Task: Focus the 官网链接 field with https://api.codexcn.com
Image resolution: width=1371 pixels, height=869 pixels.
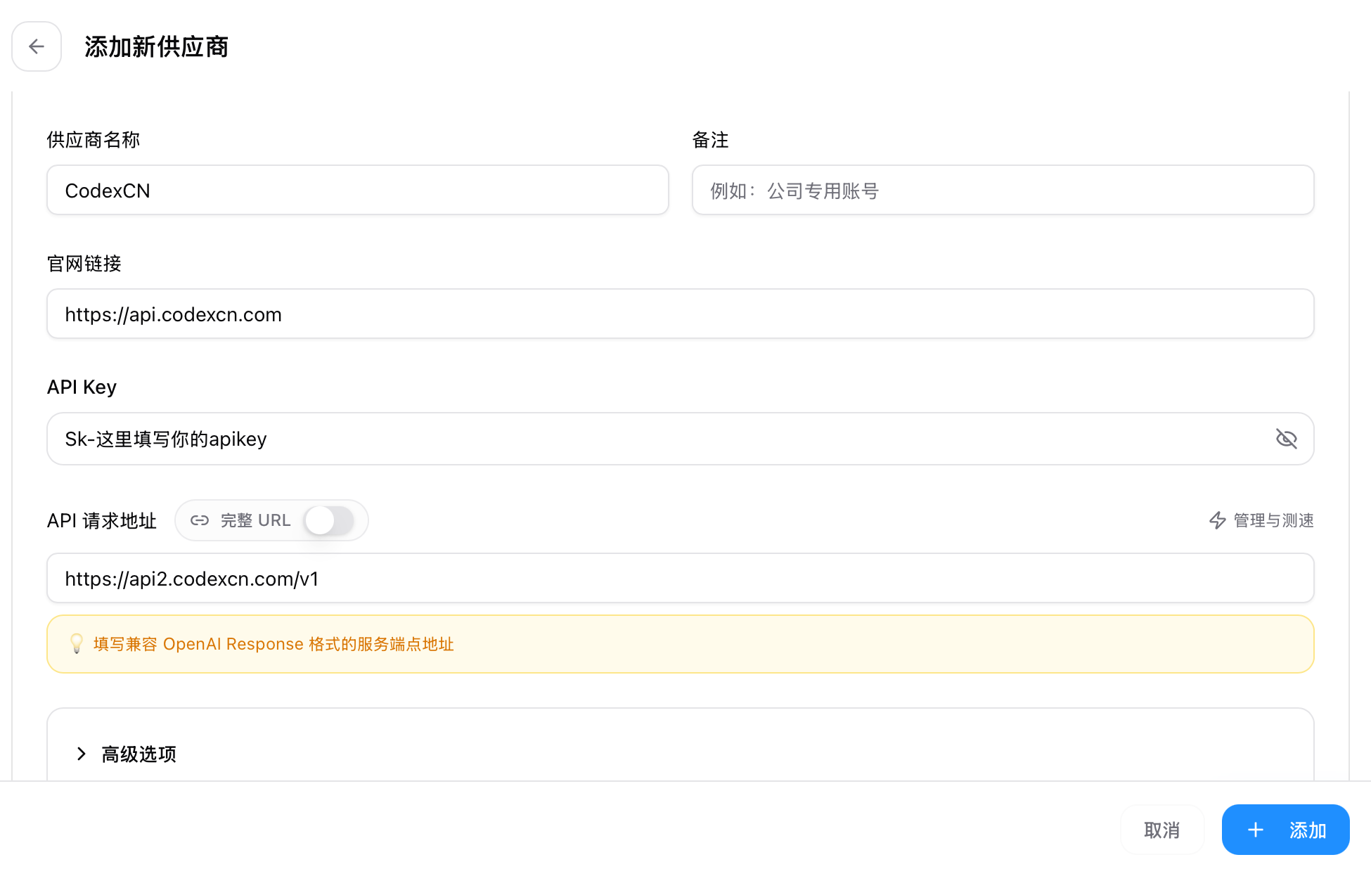Action: (x=681, y=314)
